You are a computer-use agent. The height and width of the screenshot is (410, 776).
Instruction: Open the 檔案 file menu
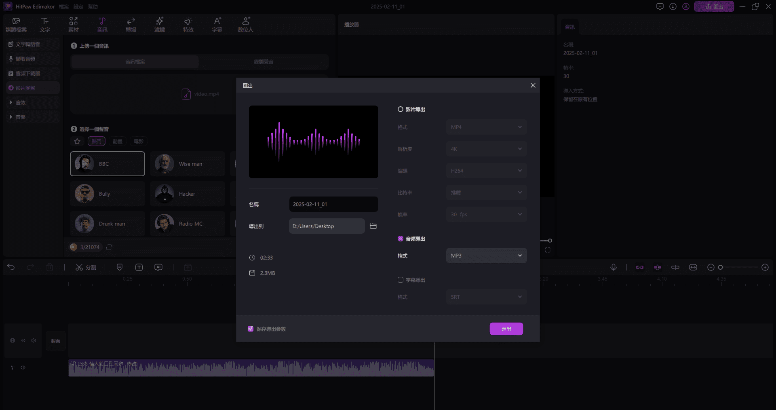[64, 6]
